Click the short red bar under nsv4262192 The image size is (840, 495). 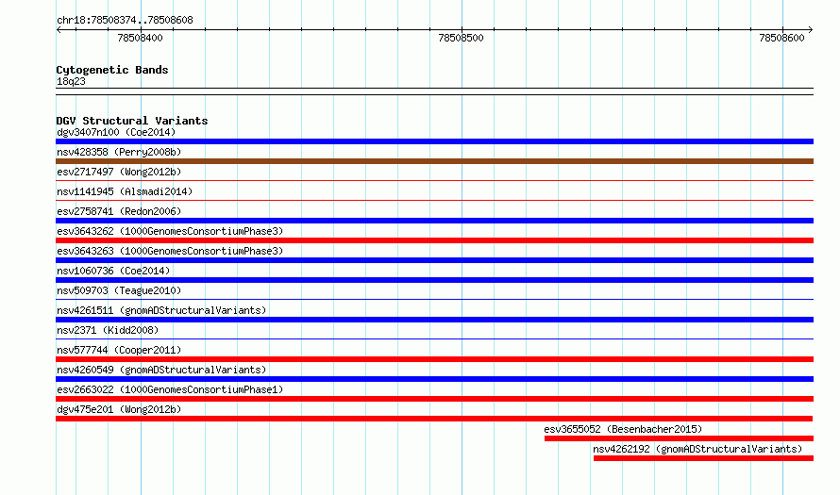[703, 458]
